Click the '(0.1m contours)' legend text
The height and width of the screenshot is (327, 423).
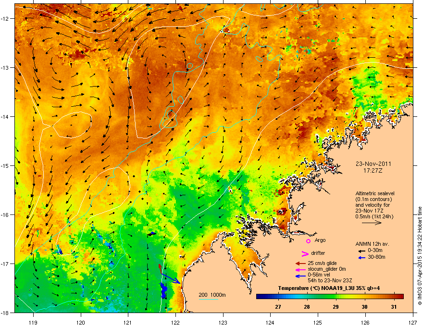click(373, 200)
